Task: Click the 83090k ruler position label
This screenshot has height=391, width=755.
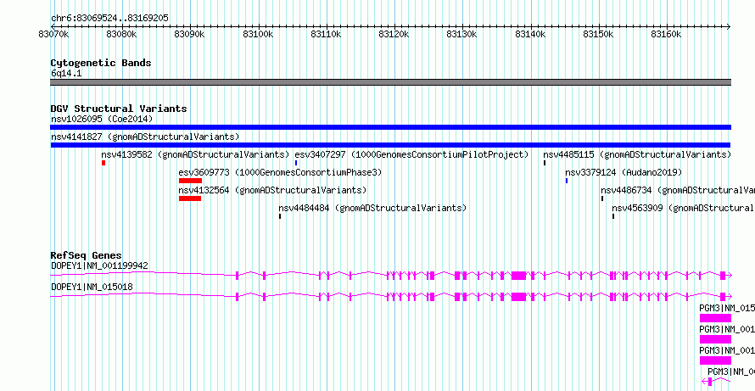Action: pos(189,34)
